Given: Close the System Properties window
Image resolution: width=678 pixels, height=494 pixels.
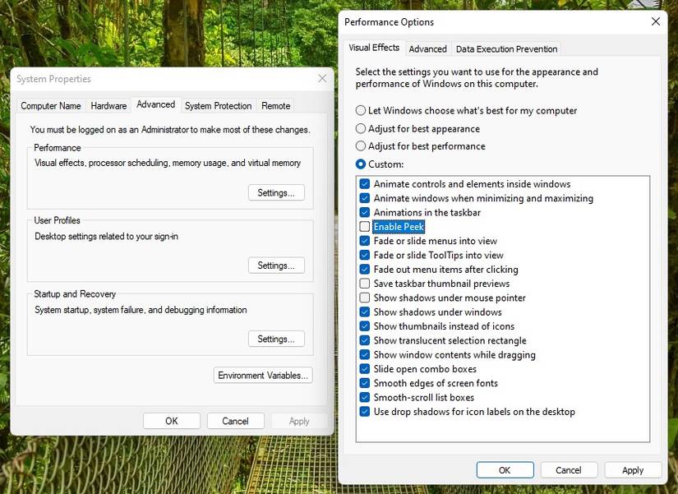Looking at the screenshot, I should [322, 78].
